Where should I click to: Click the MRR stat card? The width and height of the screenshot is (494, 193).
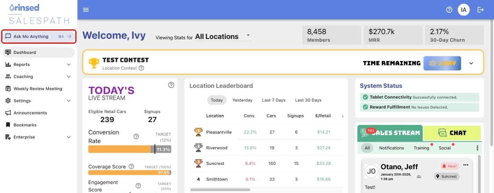point(393,35)
